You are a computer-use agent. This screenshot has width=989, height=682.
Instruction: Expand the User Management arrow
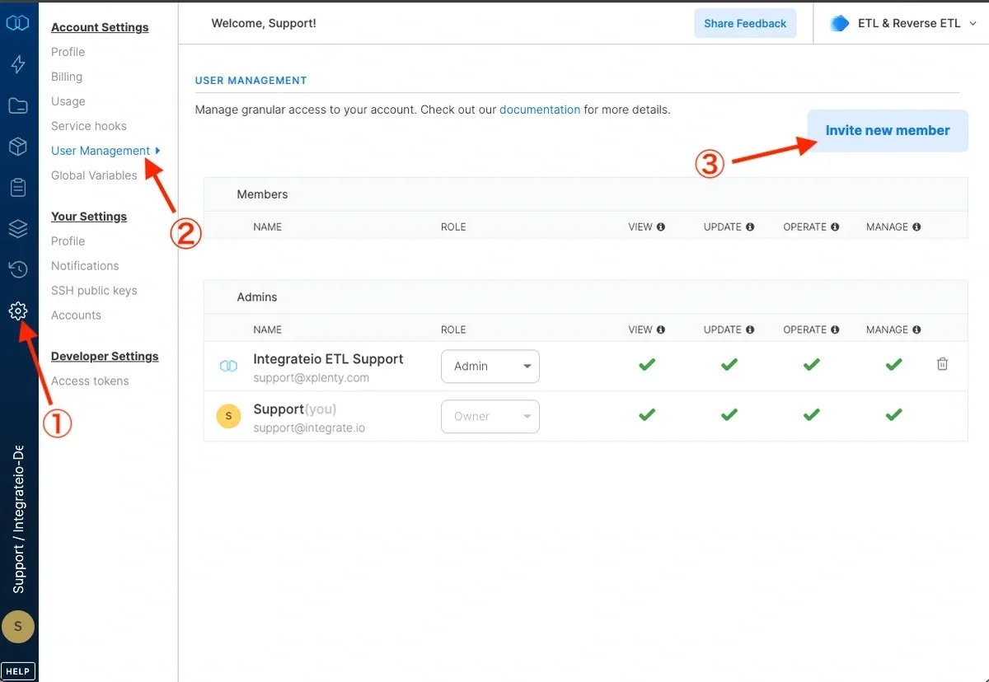tap(157, 151)
